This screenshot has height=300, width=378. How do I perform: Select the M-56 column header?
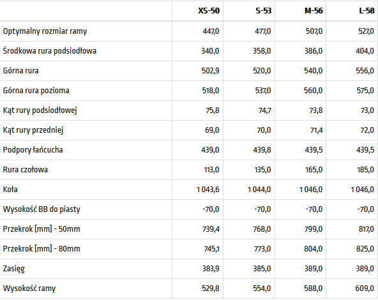click(x=314, y=11)
